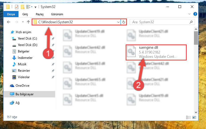The height and width of the screenshot is (129, 206).
Task: Click the up one level arrow
Action: [x=28, y=22]
